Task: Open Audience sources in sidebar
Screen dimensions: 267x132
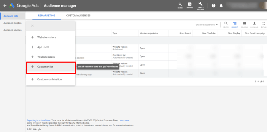Action: coord(13,30)
